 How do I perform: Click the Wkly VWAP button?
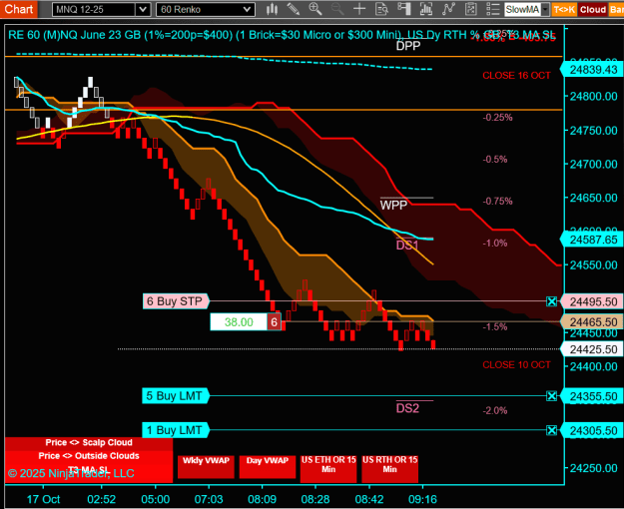pos(206,466)
